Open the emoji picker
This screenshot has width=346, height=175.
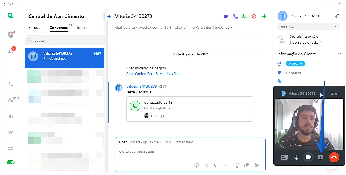coord(237,165)
